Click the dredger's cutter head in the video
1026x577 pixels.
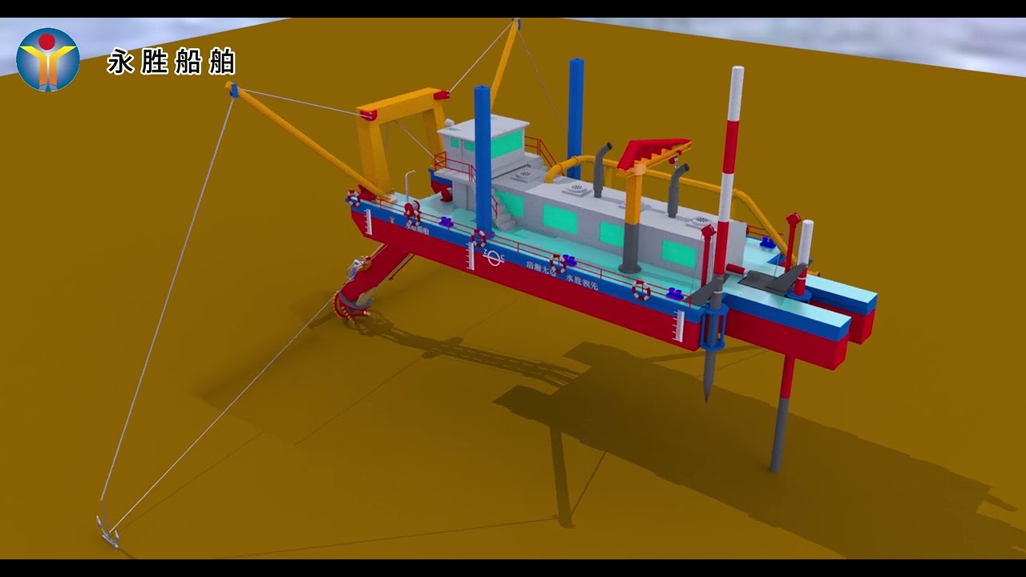coord(352,305)
